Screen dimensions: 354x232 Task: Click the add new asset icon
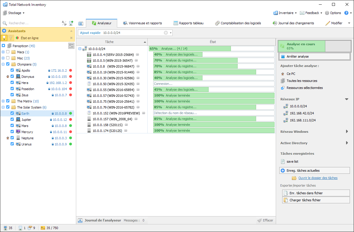click(71, 23)
